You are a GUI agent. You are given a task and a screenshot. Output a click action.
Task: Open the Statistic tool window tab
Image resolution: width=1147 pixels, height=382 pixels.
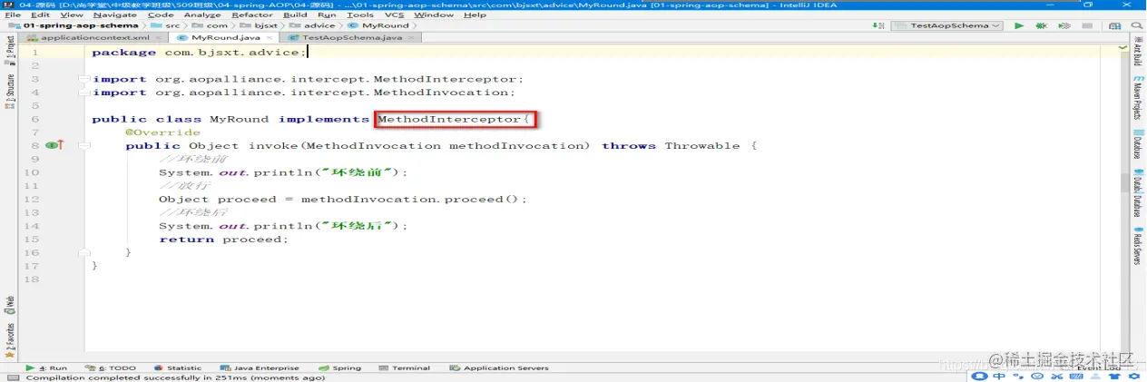[x=178, y=368]
